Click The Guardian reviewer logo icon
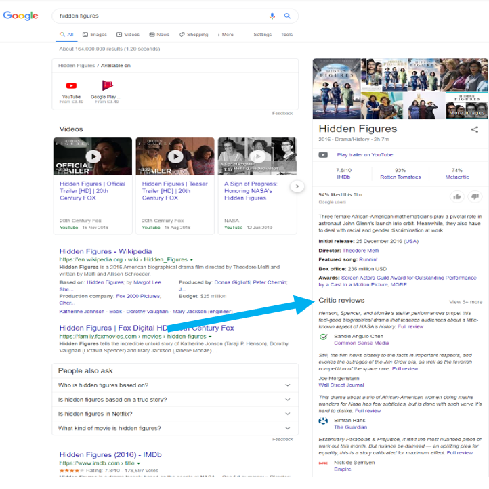489x489 pixels. tap(323, 421)
